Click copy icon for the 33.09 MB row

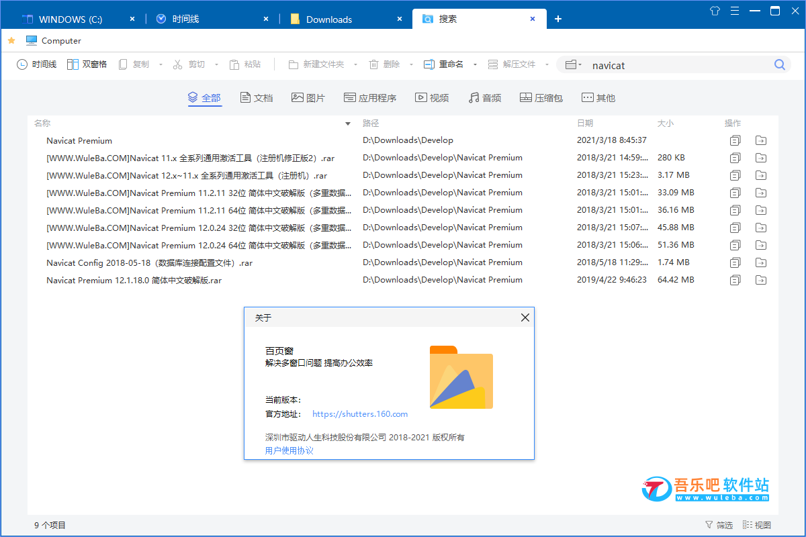pyautogui.click(x=735, y=193)
